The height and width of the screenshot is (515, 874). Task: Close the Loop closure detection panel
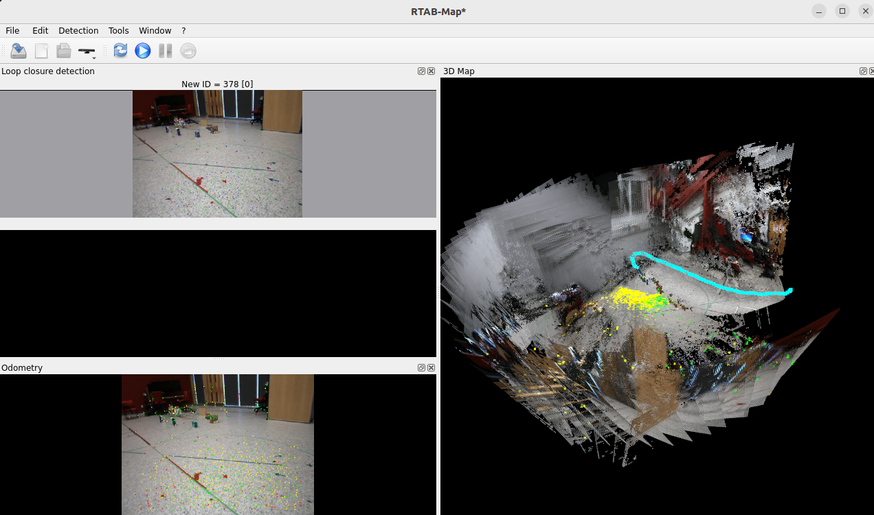[431, 71]
